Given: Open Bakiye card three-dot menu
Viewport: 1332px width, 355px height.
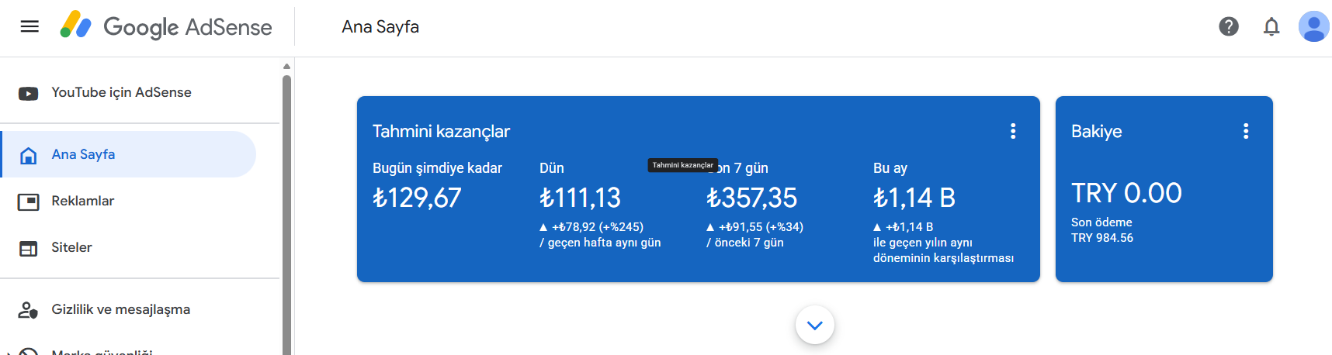Looking at the screenshot, I should (1246, 131).
